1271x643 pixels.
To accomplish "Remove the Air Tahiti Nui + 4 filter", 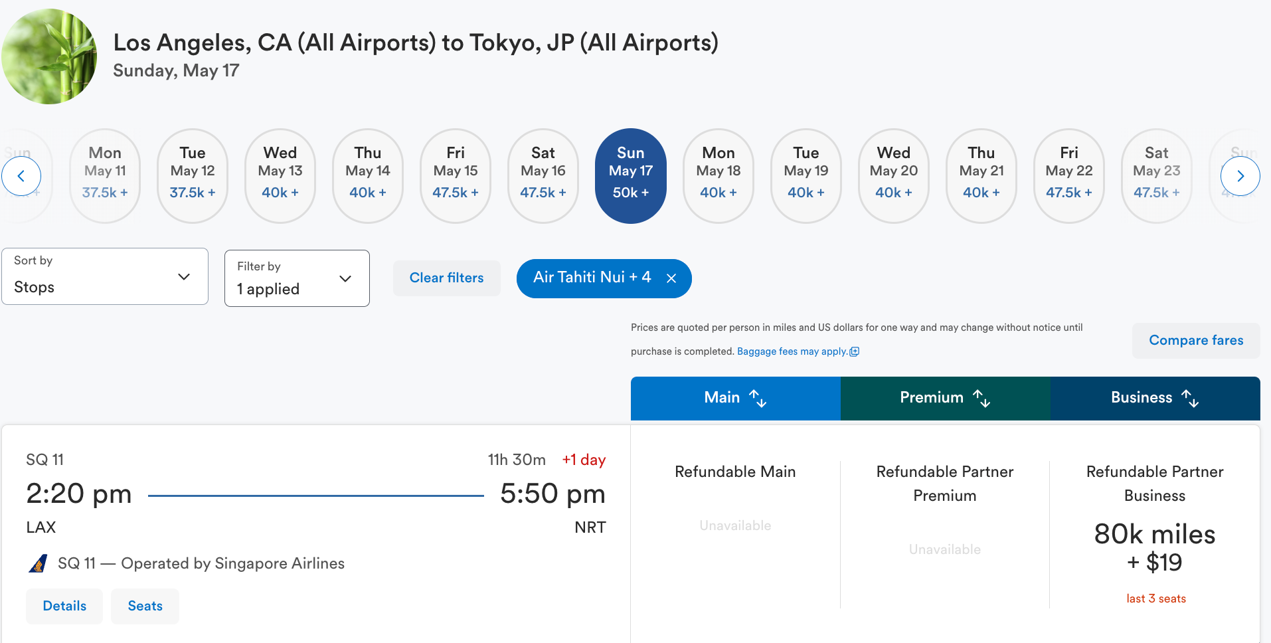I will coord(671,278).
